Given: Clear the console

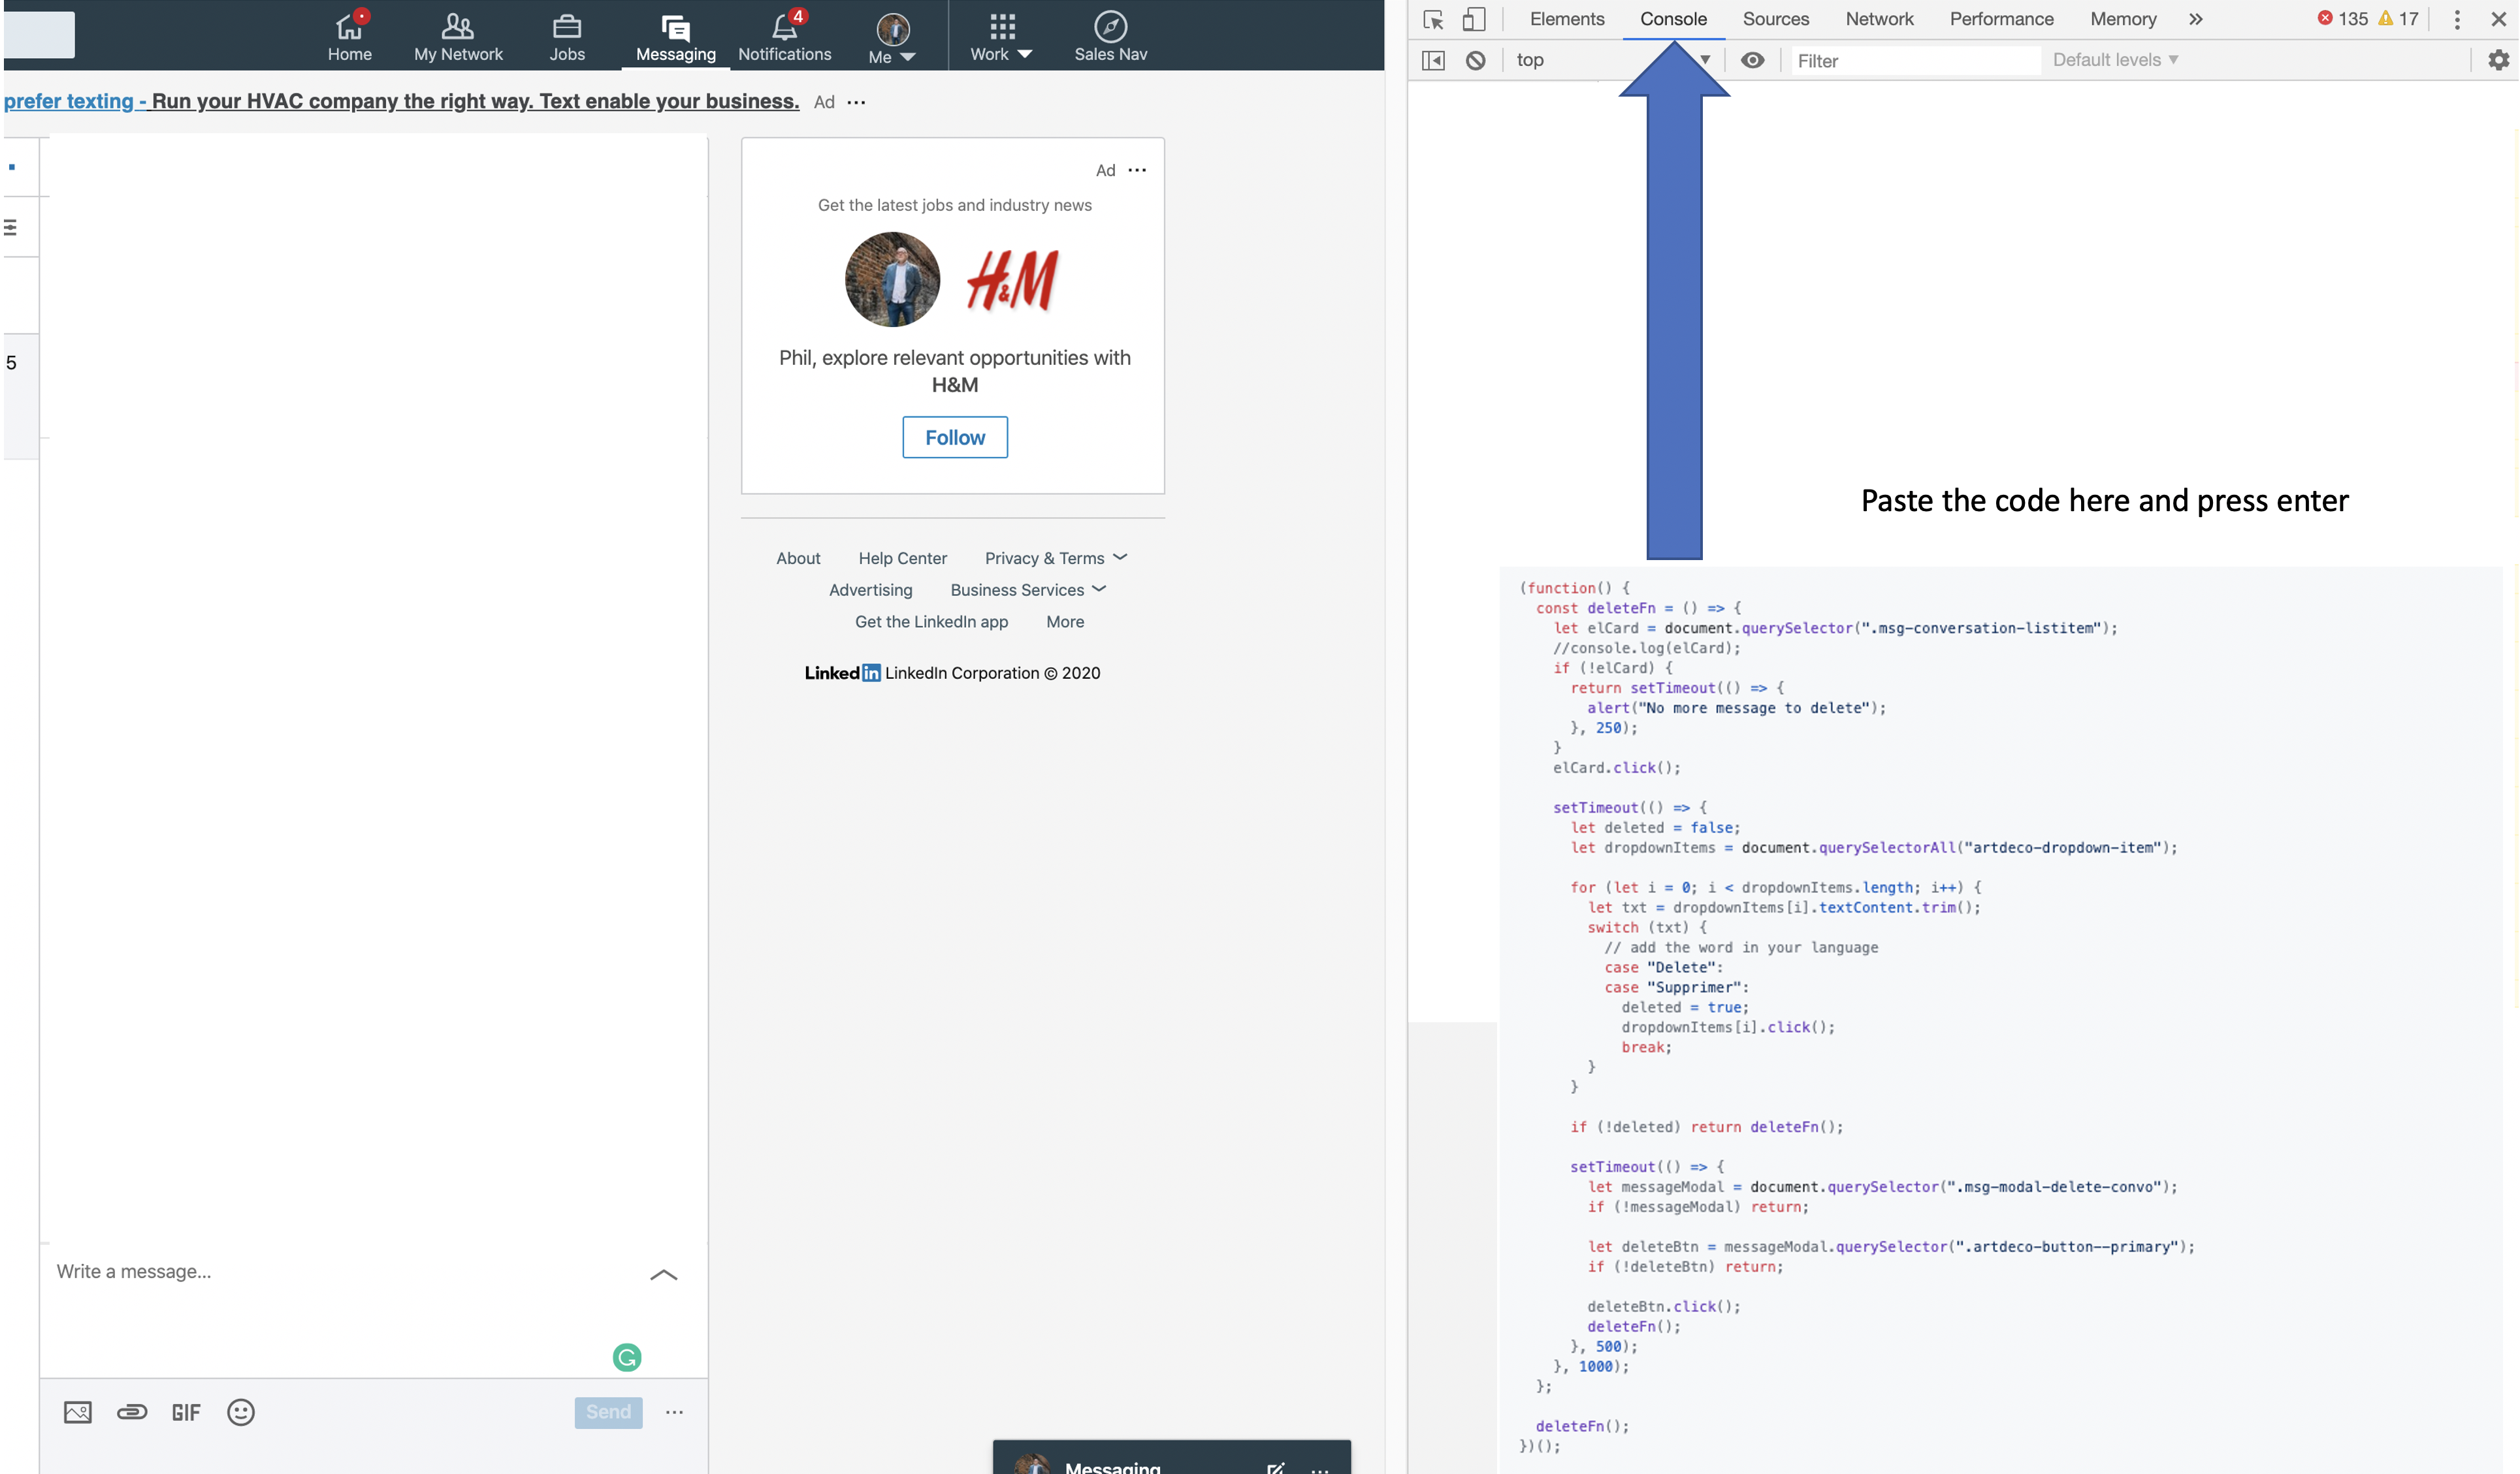Looking at the screenshot, I should [x=1475, y=60].
